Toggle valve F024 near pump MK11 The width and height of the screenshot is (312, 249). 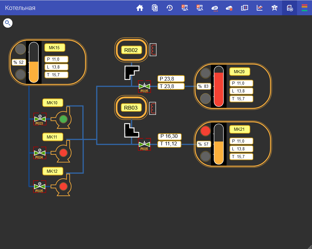40,153
